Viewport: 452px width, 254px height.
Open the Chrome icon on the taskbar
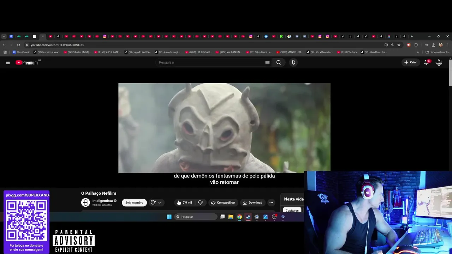pyautogui.click(x=239, y=217)
